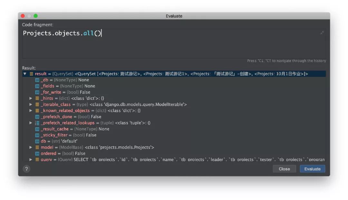
Task: Select the result QuerySet row text
Action: pyautogui.click(x=171, y=74)
